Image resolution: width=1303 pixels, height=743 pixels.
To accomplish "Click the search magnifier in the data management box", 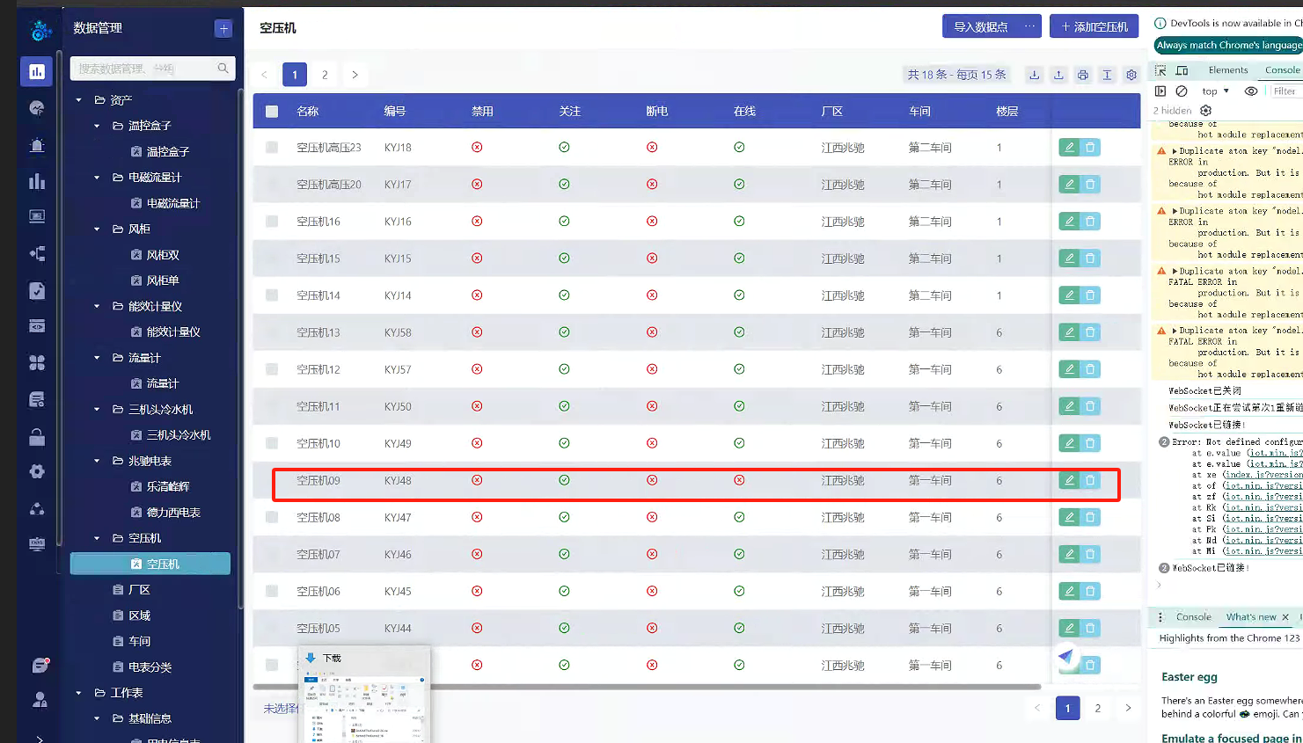I will click(223, 68).
